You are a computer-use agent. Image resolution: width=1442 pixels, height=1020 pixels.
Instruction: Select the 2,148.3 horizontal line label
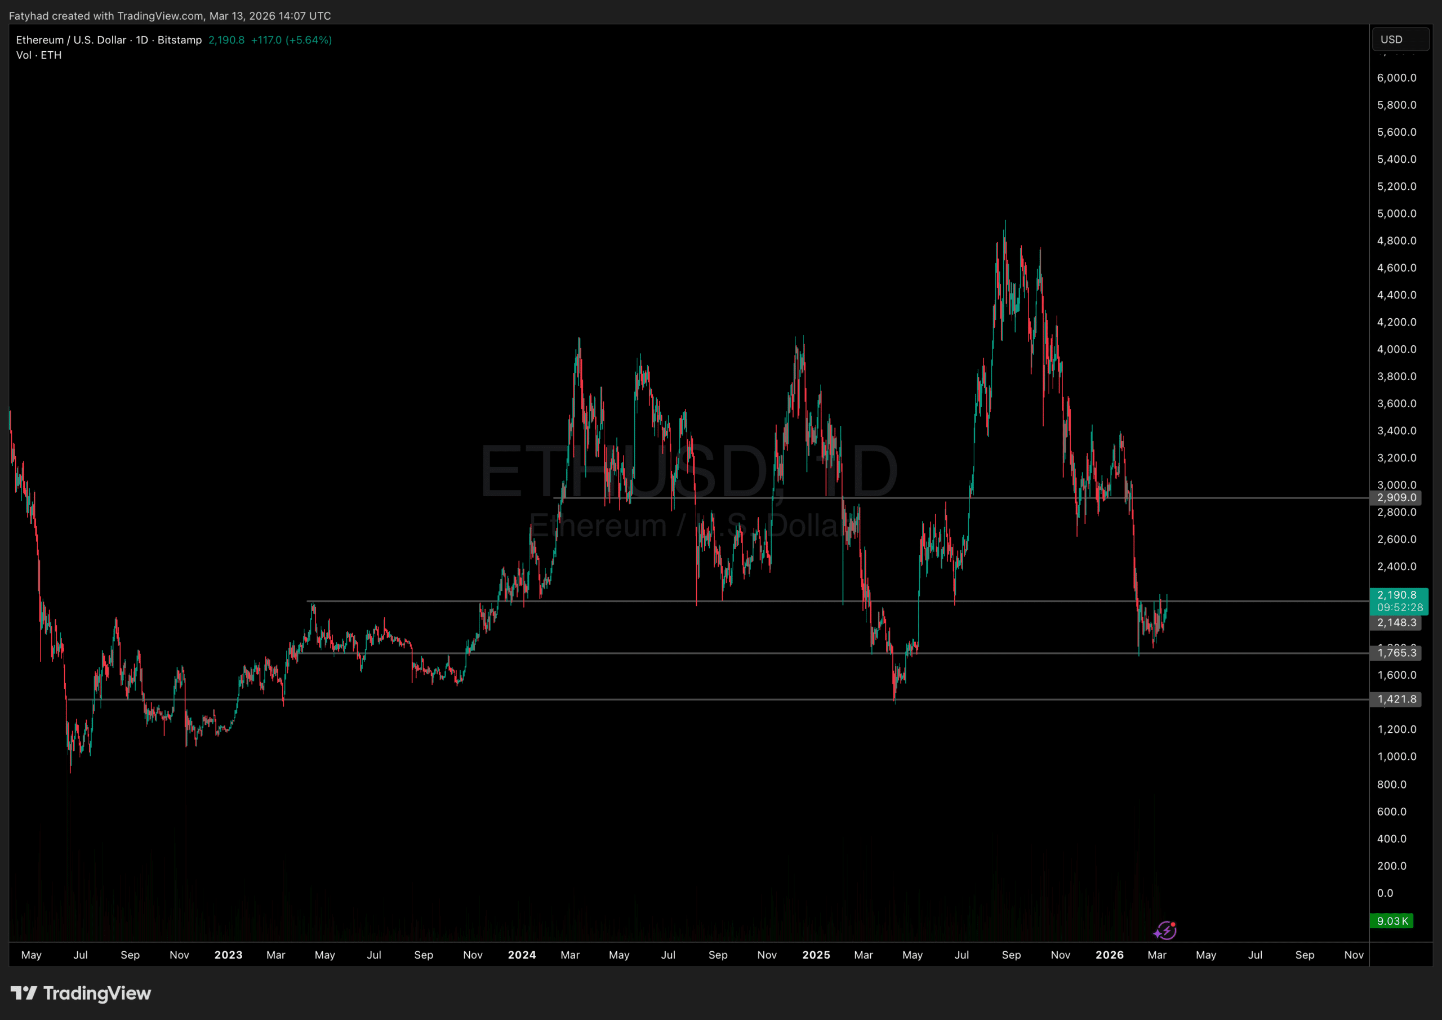click(1395, 622)
